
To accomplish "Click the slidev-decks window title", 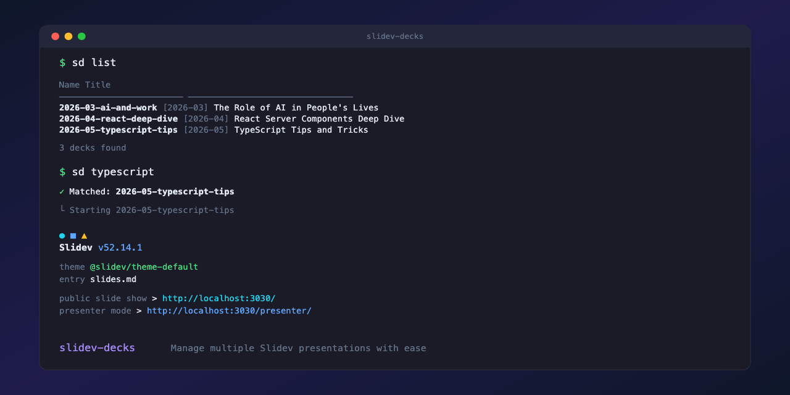I will point(395,36).
